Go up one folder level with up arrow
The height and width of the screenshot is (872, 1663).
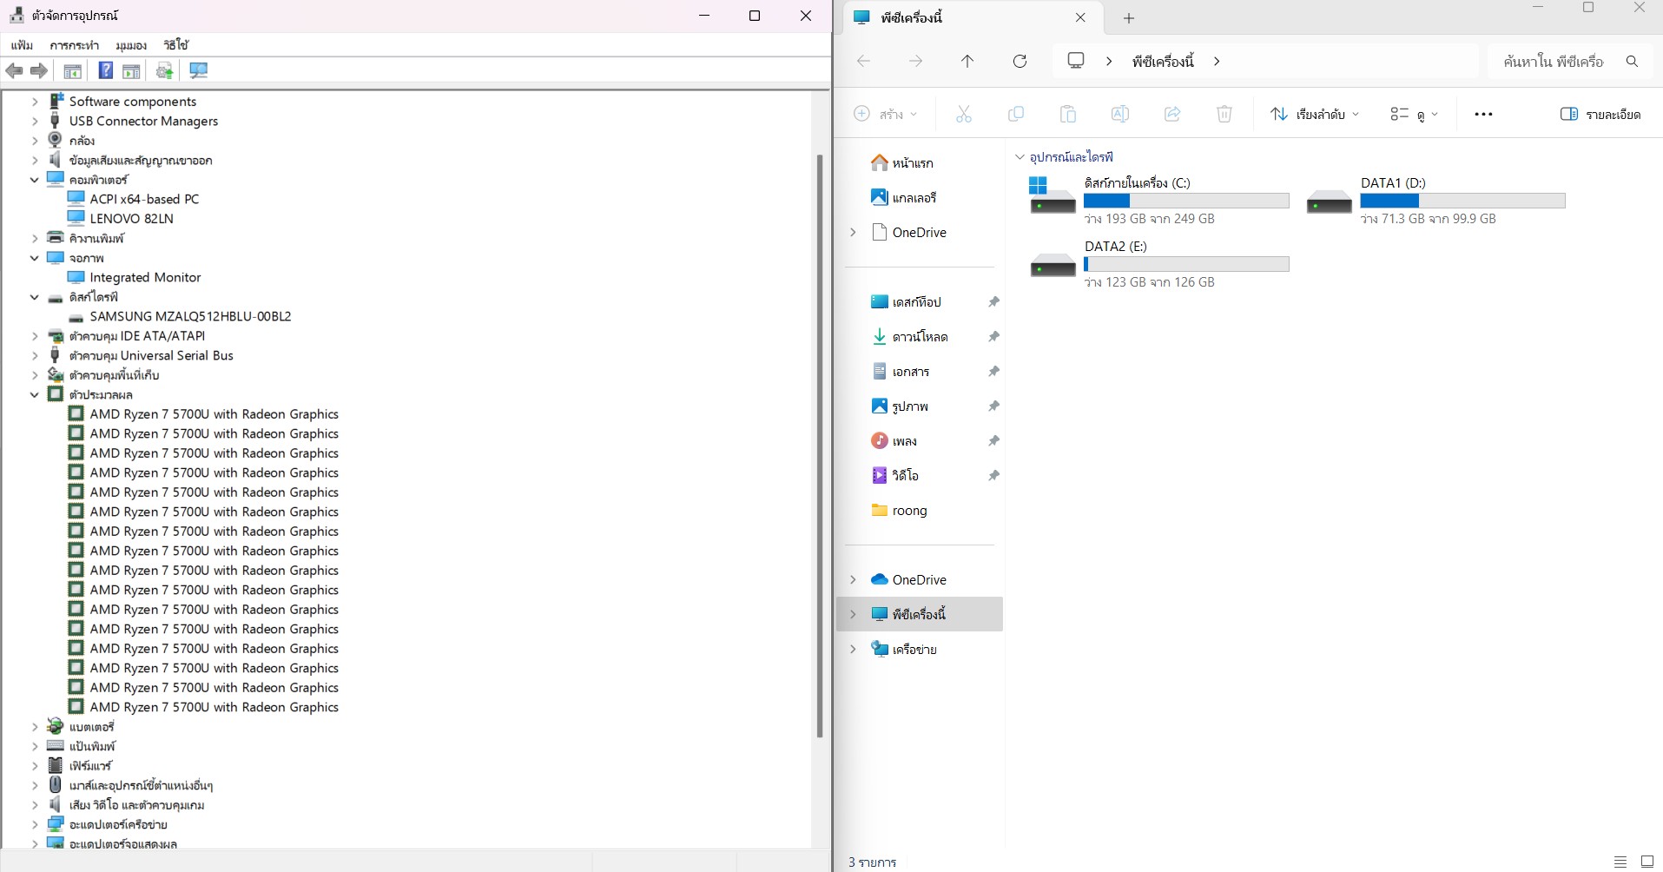tap(967, 61)
